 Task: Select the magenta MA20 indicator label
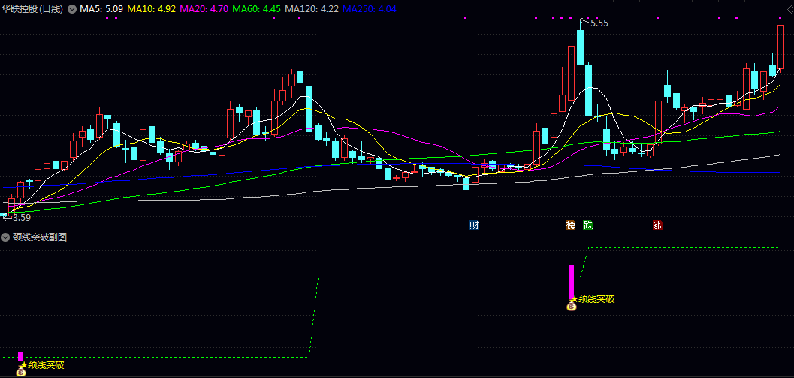(x=204, y=9)
